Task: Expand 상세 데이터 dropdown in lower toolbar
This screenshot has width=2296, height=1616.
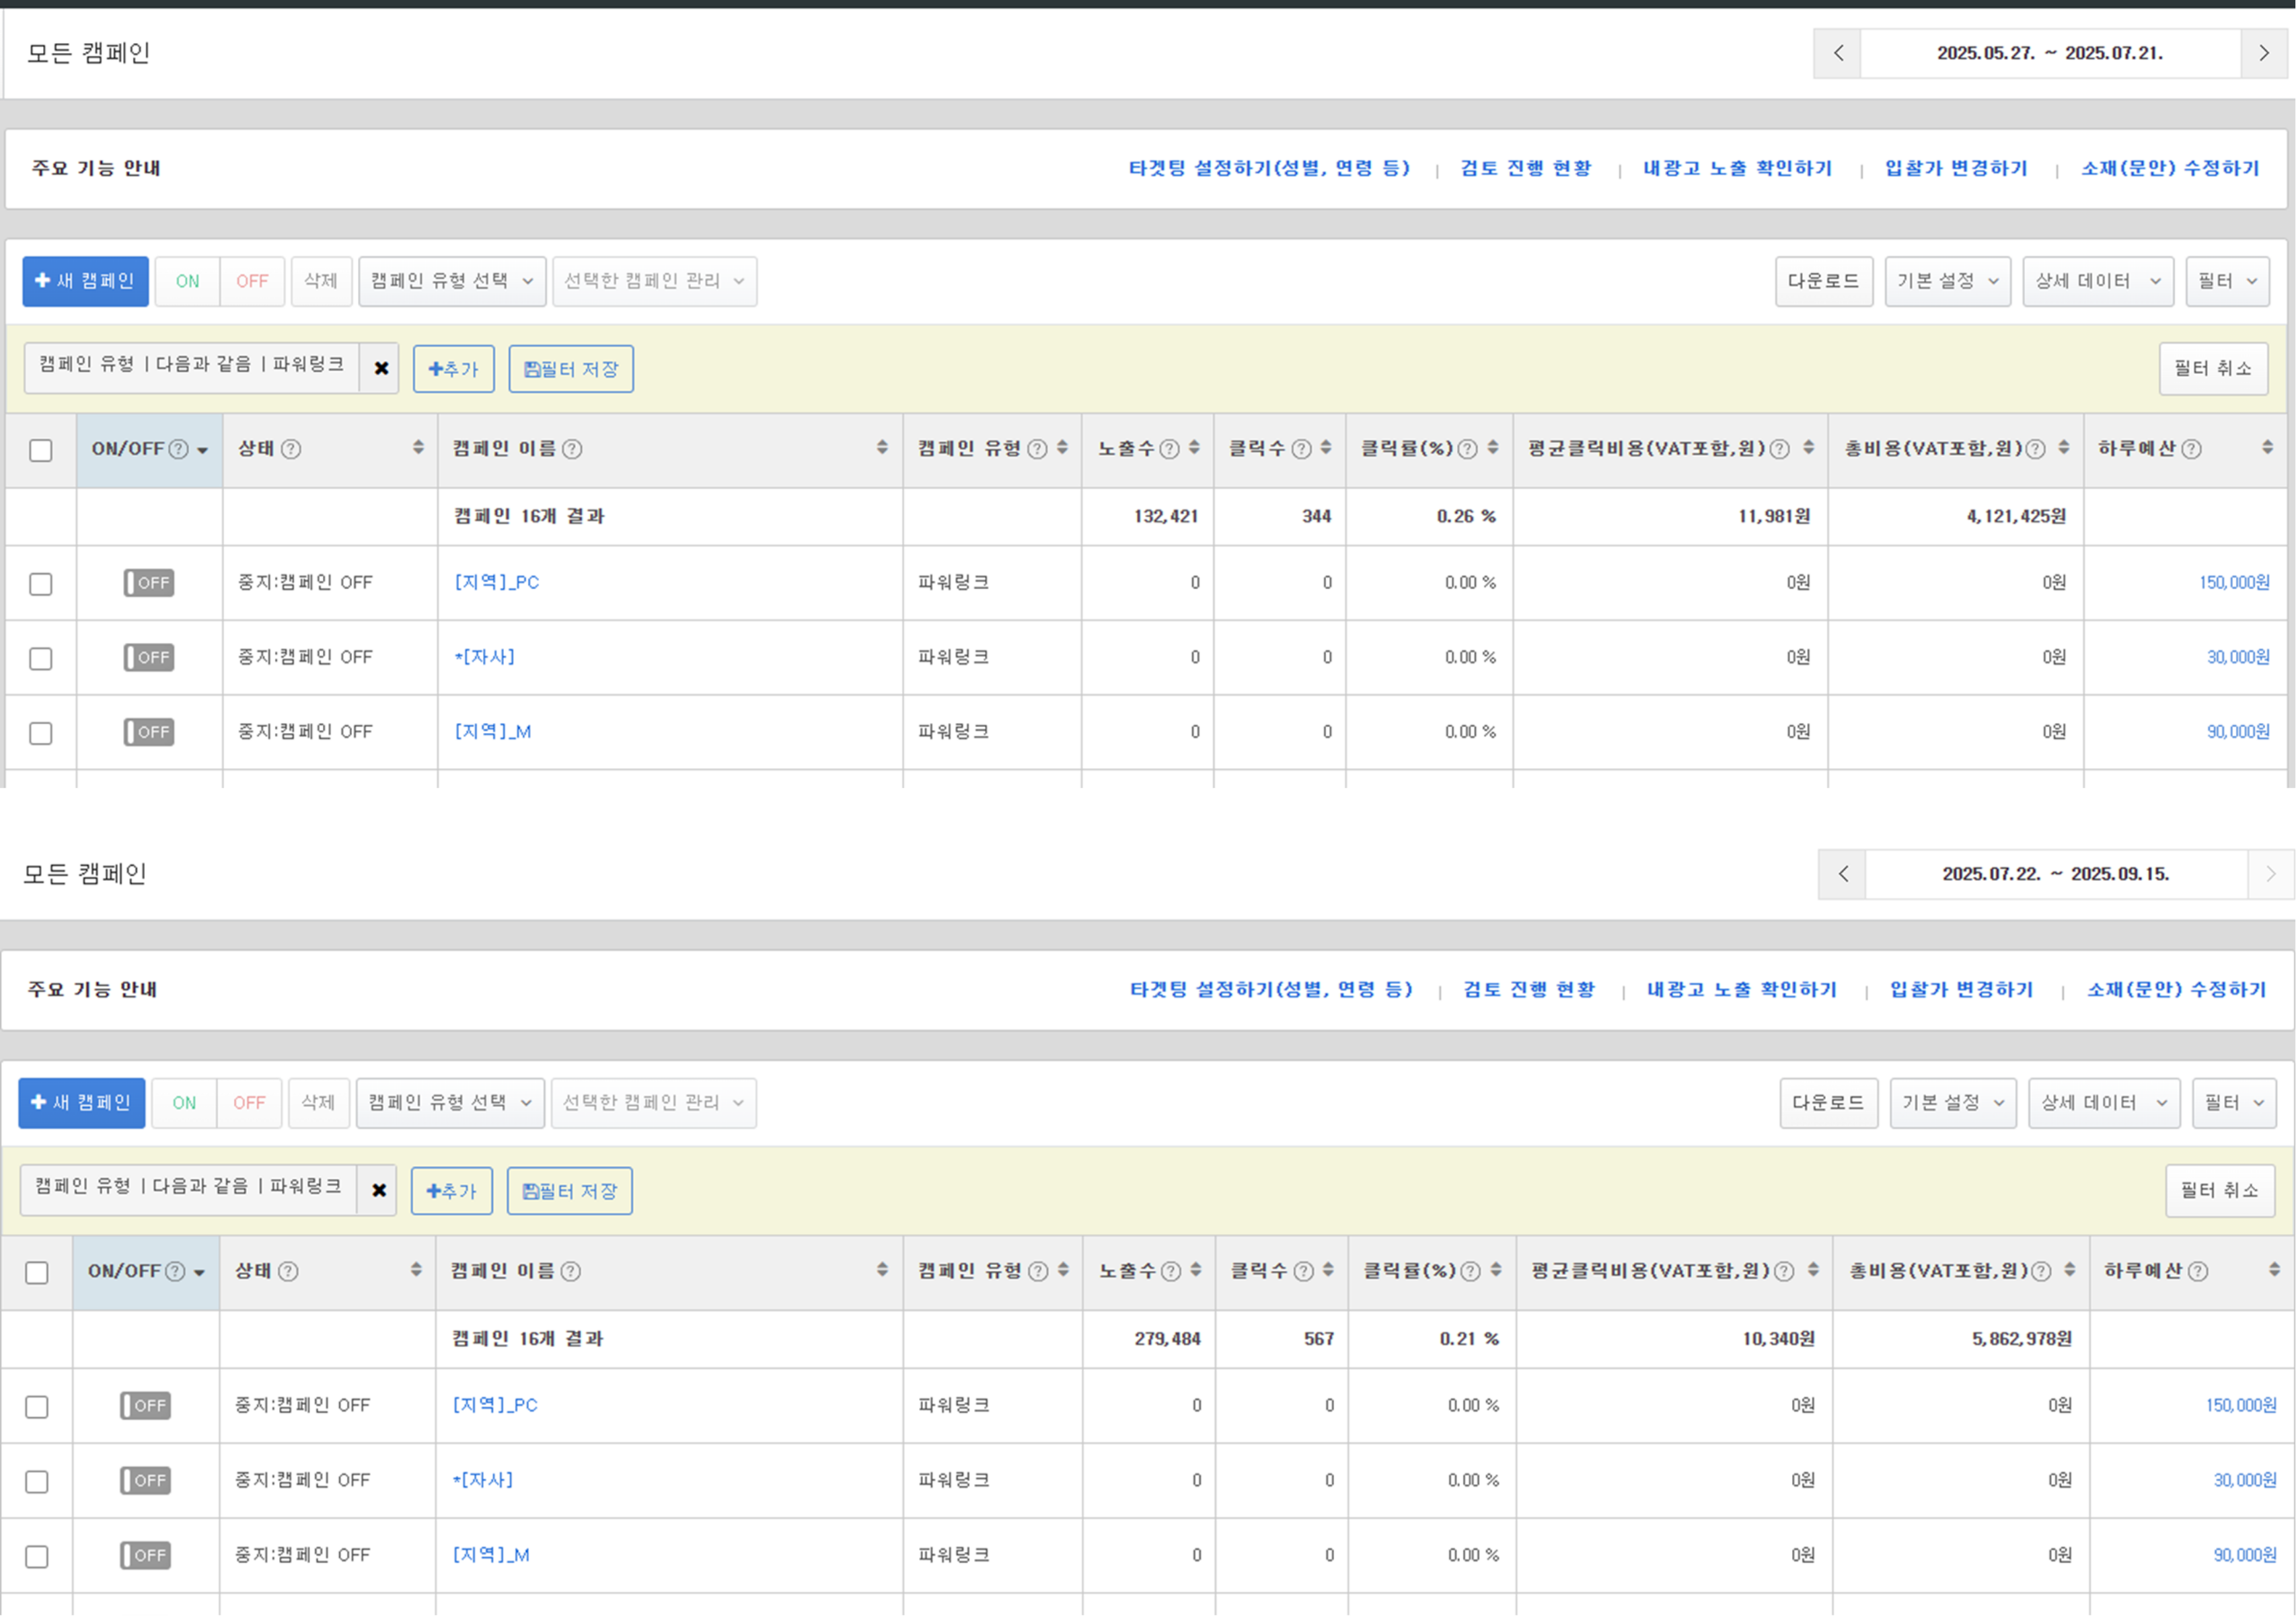Action: pos(2103,1104)
